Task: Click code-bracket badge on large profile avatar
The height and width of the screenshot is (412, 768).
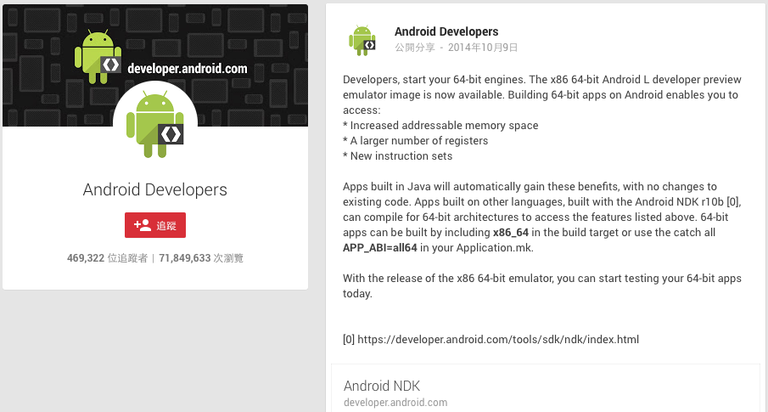Action: tap(171, 133)
